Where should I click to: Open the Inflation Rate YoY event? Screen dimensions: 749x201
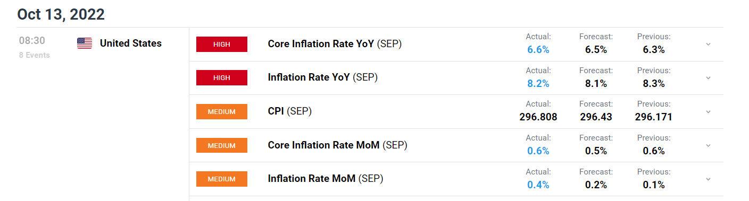(323, 77)
